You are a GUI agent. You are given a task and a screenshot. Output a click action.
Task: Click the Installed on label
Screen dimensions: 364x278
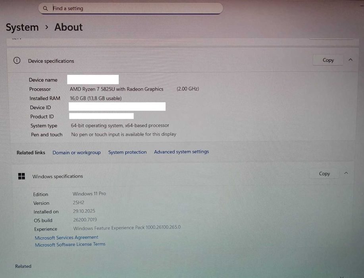46,212
